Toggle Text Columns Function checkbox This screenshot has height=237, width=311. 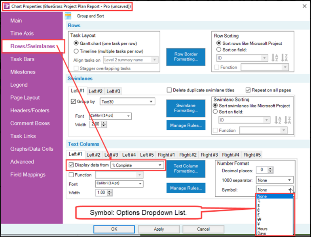click(x=71, y=175)
